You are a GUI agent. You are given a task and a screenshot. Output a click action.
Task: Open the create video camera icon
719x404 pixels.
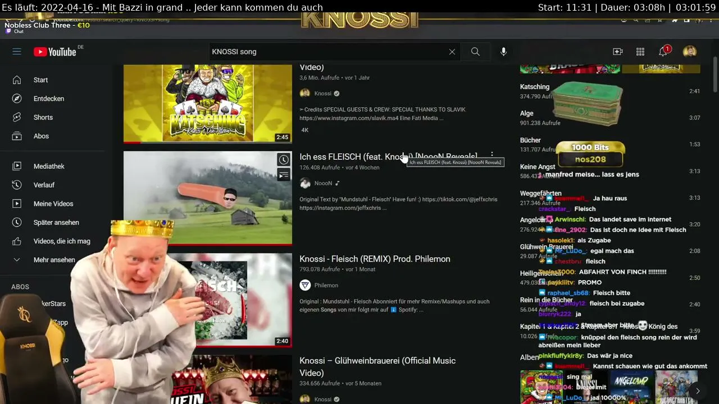[x=618, y=52]
